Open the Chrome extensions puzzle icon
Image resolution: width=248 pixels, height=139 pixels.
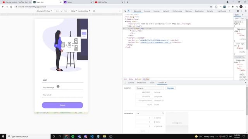[x=232, y=7]
